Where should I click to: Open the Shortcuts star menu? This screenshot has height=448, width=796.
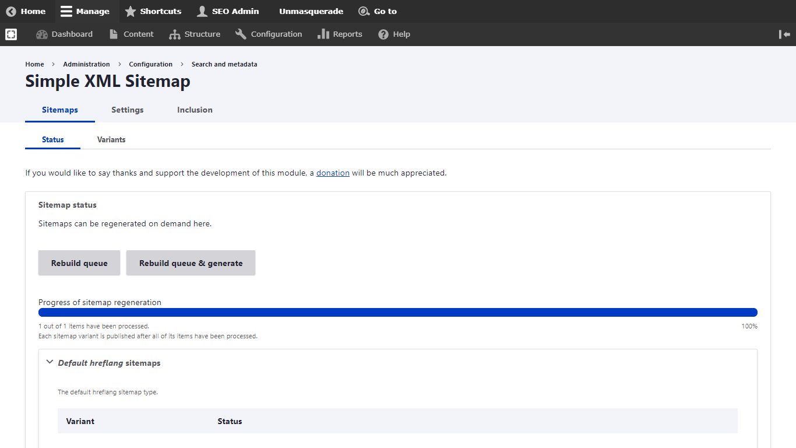click(131, 11)
